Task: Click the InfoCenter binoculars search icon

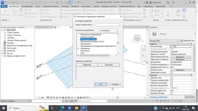Action: (147, 2)
